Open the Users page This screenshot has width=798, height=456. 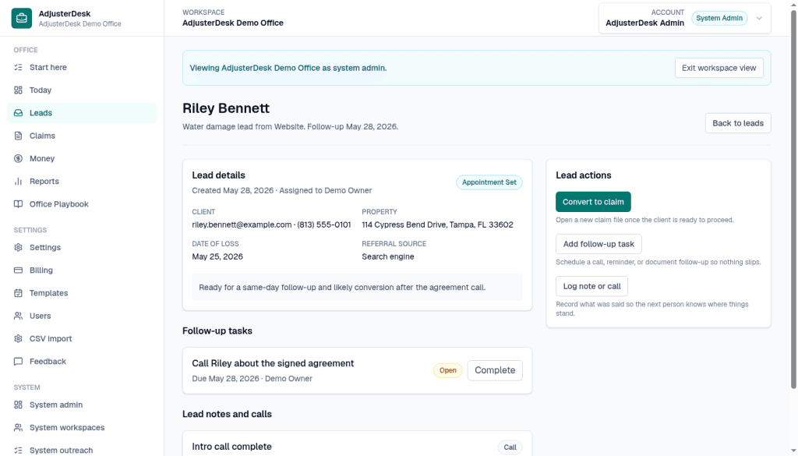click(82, 316)
